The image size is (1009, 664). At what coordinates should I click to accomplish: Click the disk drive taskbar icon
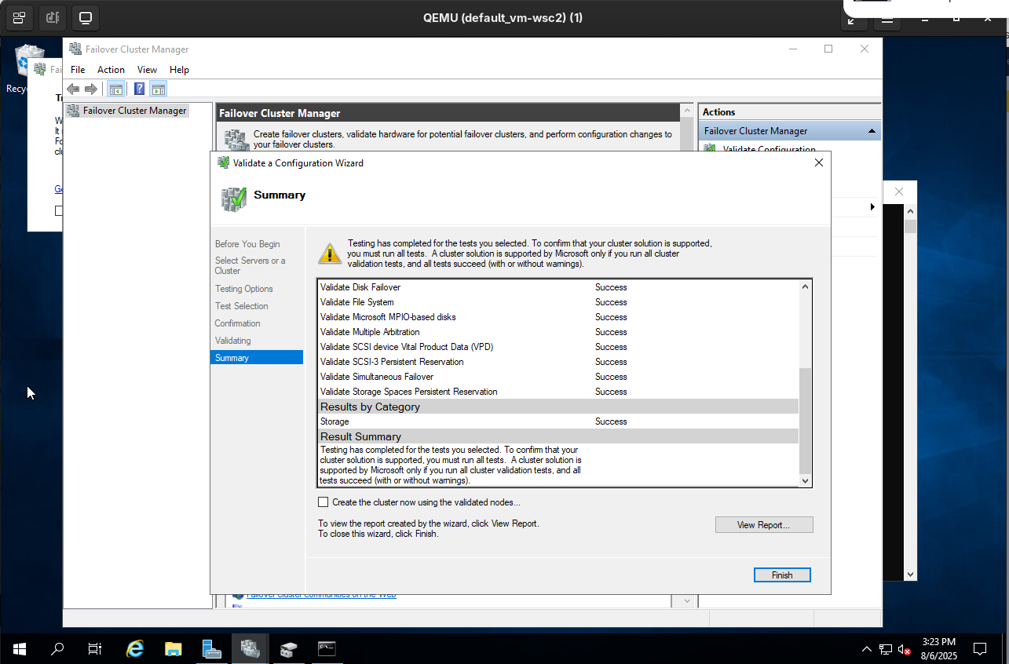288,649
